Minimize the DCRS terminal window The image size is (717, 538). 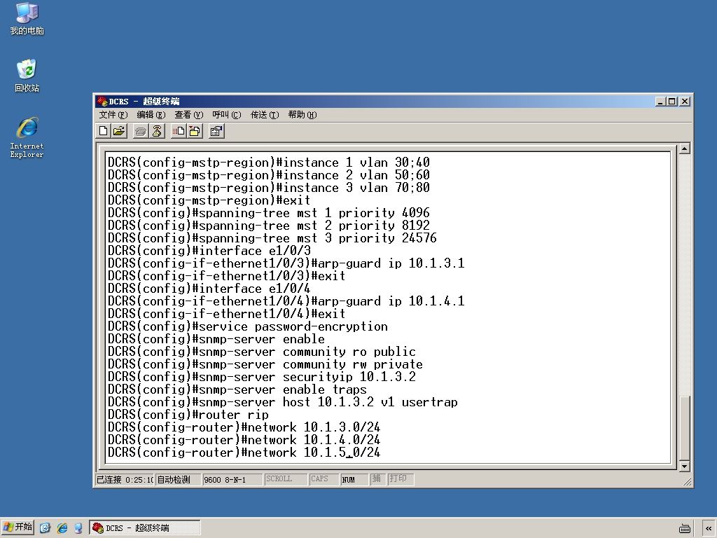[x=660, y=102]
